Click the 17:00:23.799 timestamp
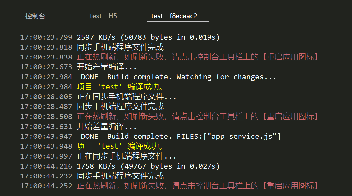Image resolution: width=352 pixels, height=196 pixels. [x=46, y=37]
